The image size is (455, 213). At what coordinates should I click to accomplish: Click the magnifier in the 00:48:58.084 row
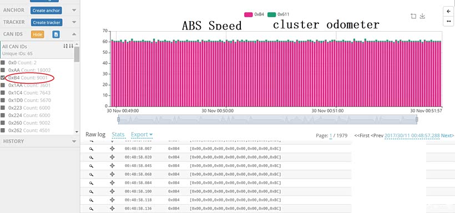point(91,183)
